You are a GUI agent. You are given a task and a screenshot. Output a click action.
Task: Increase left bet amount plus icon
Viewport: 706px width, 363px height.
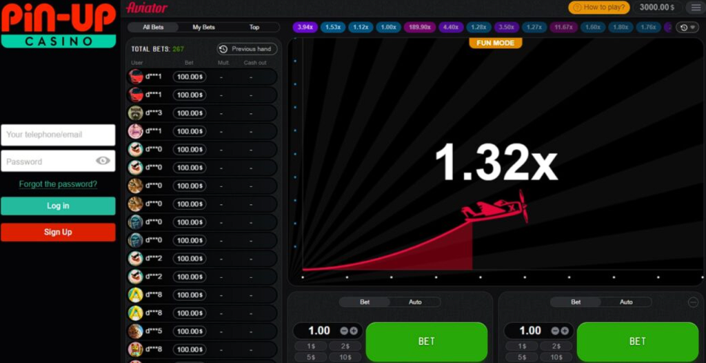(x=354, y=331)
